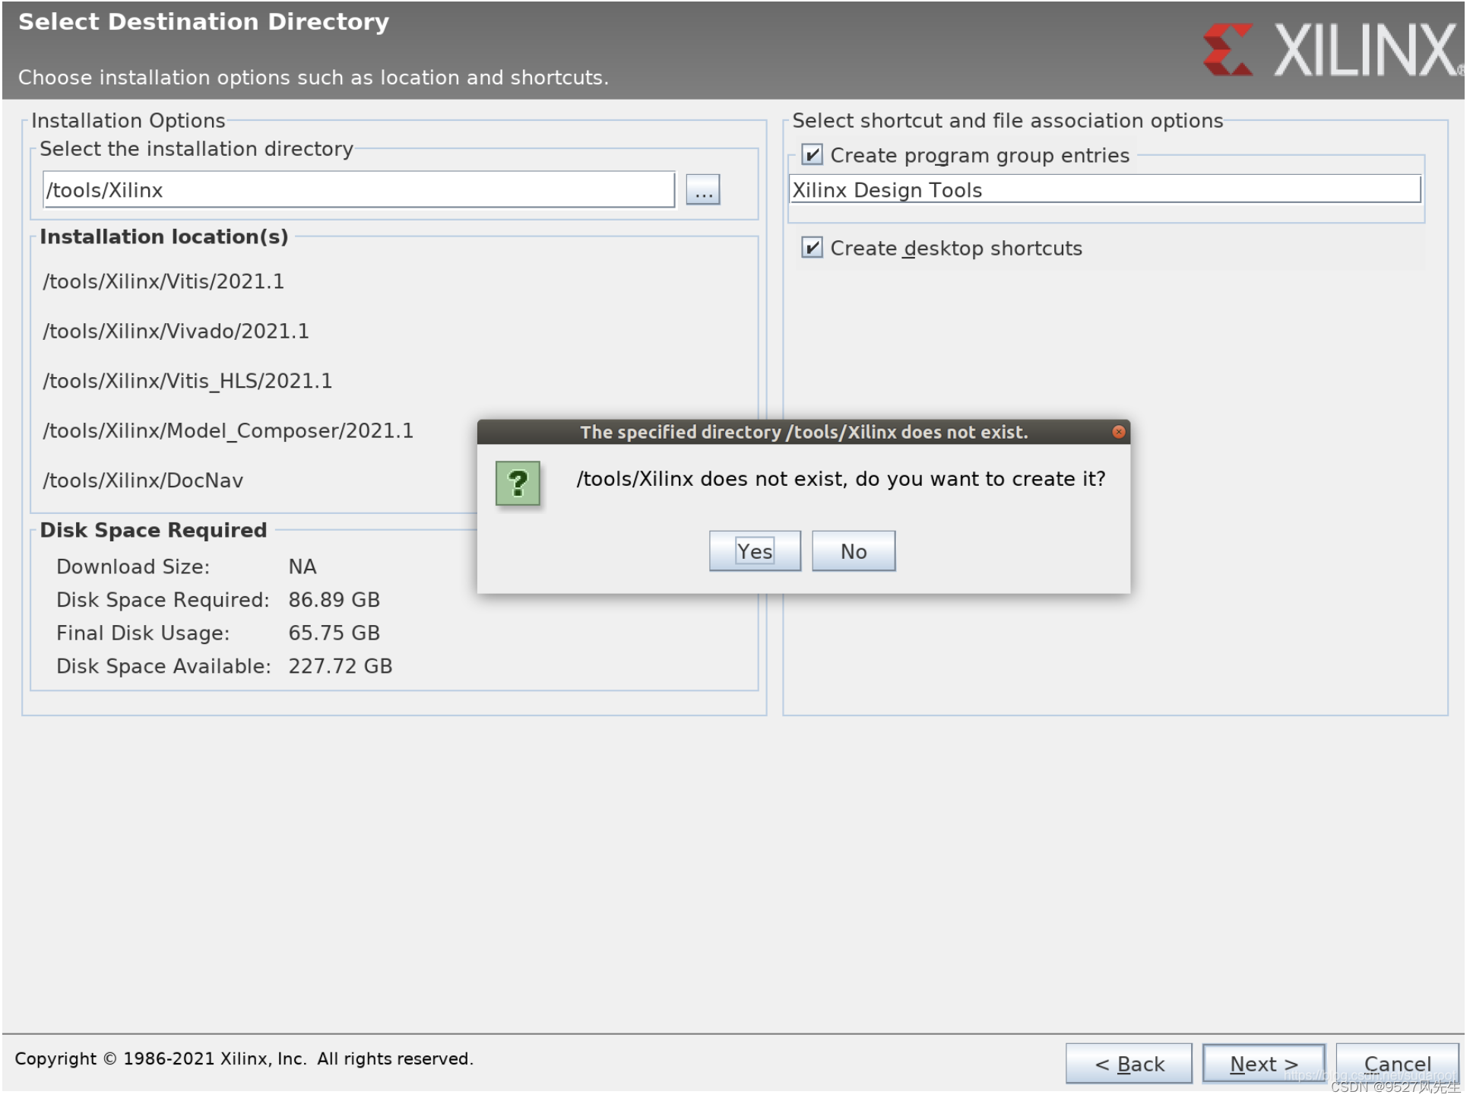Click the /tools/Xilinx/Vitis_HLS/2021.1 entry
The height and width of the screenshot is (1101, 1473).
[188, 380]
